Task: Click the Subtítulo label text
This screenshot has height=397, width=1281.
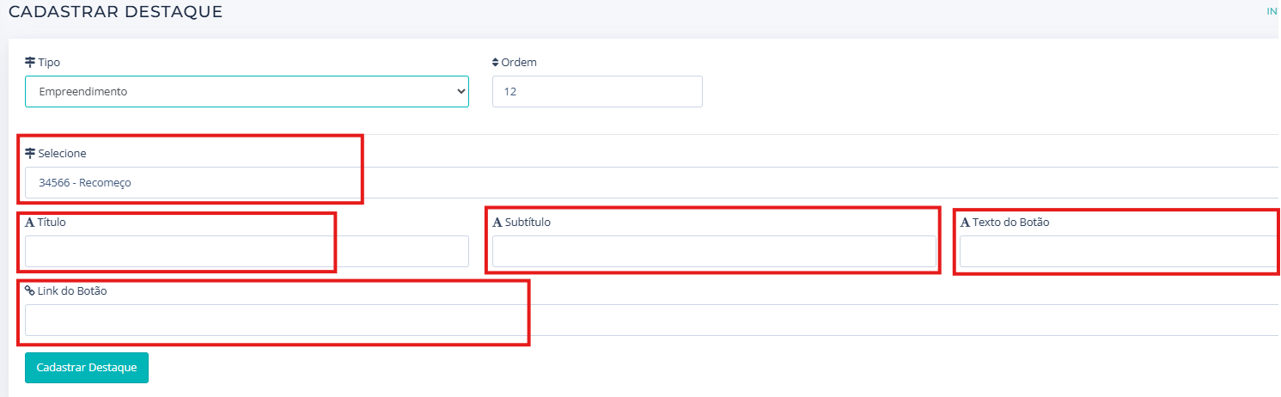Action: [528, 223]
